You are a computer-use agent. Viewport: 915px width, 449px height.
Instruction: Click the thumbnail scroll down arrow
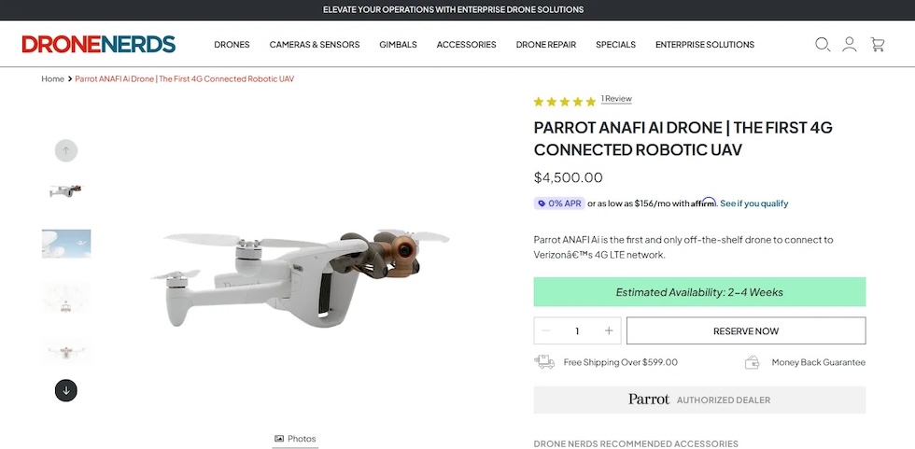66,391
